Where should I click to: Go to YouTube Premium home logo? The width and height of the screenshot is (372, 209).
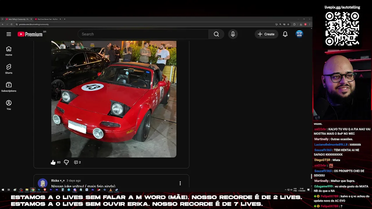[x=30, y=34]
